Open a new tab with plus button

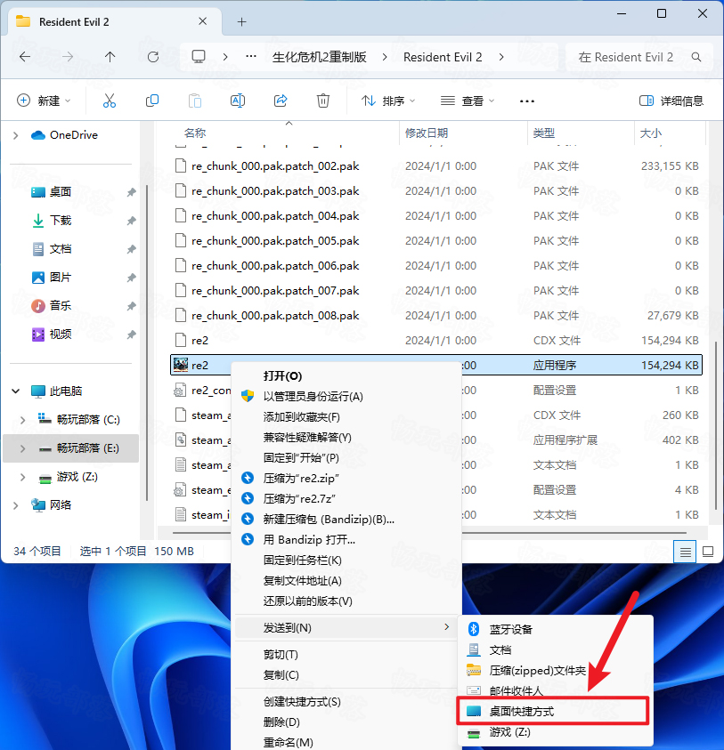242,22
